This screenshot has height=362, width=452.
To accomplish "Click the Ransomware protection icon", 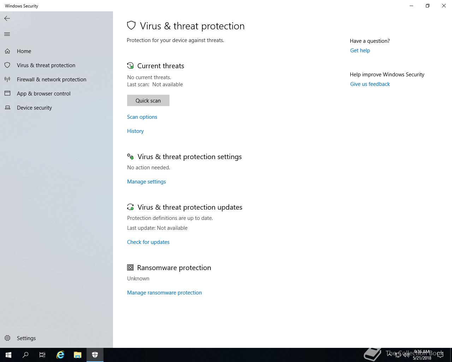I will coord(130,268).
